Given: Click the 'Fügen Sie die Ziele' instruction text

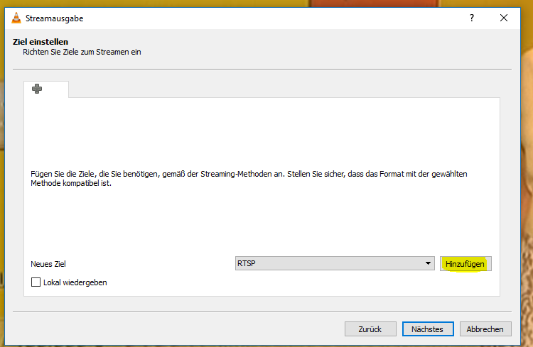Looking at the screenshot, I should coord(249,179).
